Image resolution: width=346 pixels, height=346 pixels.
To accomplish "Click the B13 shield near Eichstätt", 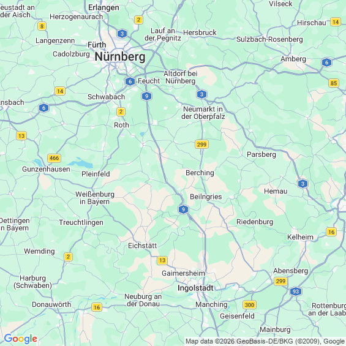I will click(x=162, y=260).
